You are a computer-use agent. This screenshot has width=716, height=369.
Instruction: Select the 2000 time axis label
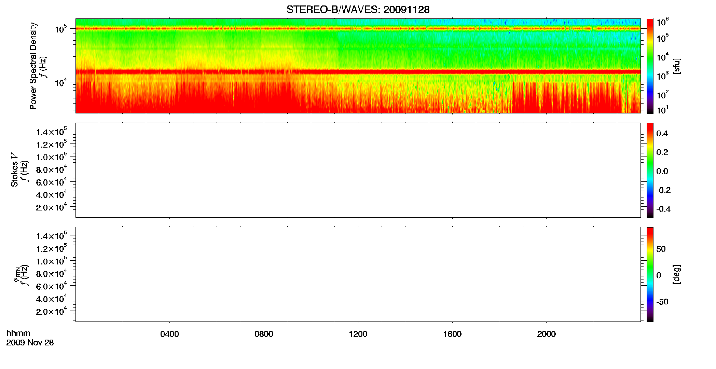point(546,334)
